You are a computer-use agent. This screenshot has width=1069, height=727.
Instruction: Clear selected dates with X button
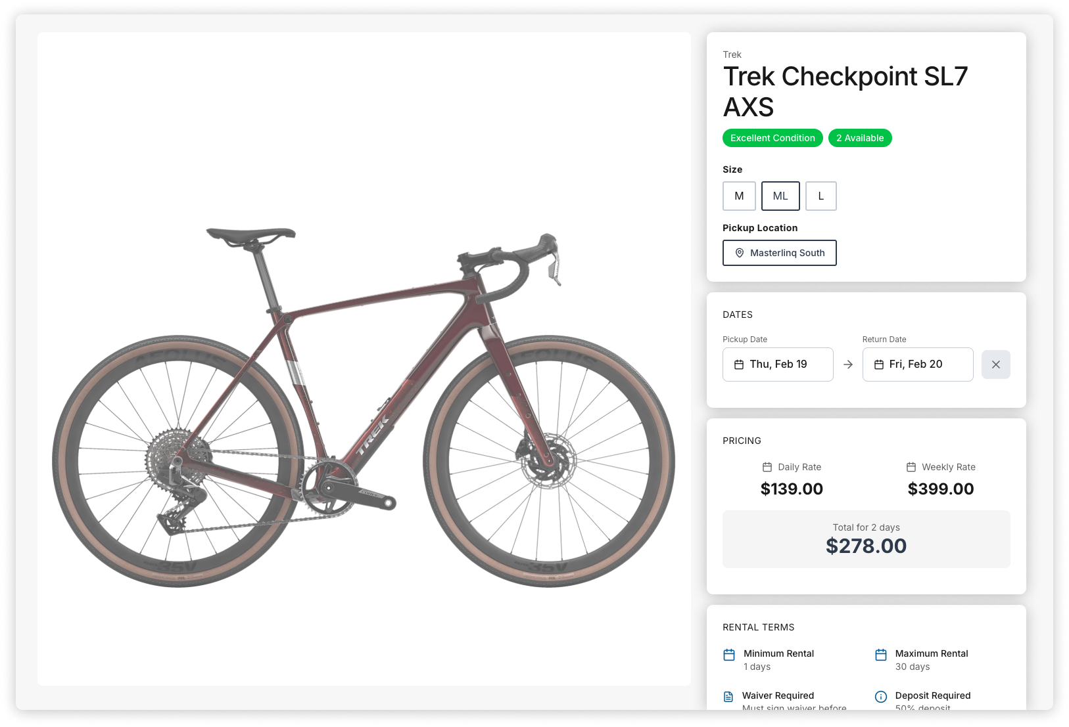click(995, 364)
